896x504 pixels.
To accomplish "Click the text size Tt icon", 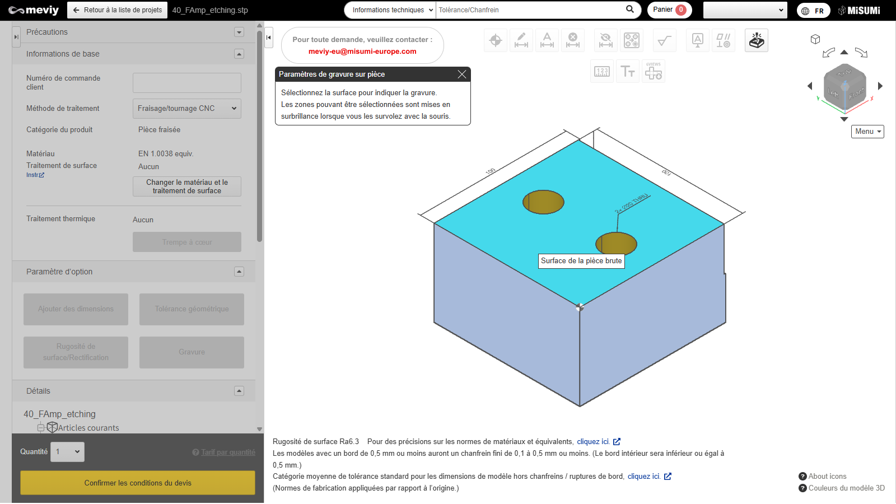I will tap(627, 72).
